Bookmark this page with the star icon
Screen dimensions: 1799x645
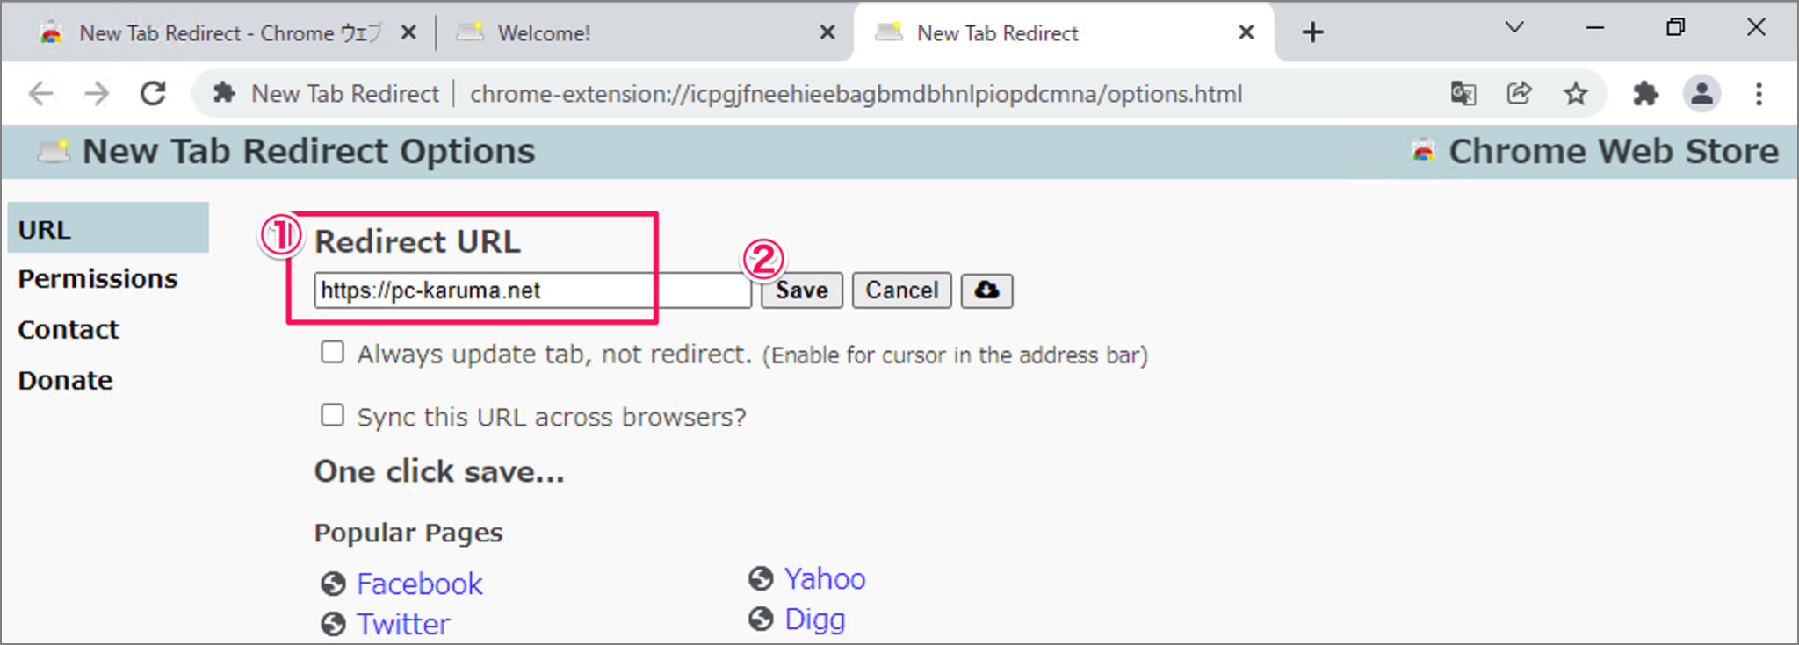(1576, 93)
